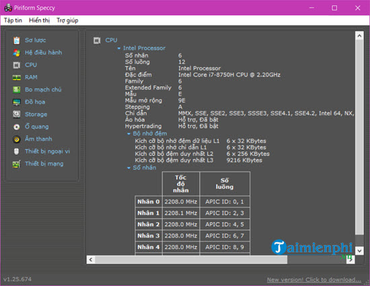Click the Hypertrading value Hỗ trợ, Đã bật
Viewport: 370px width, 286px height.
pyautogui.click(x=198, y=127)
